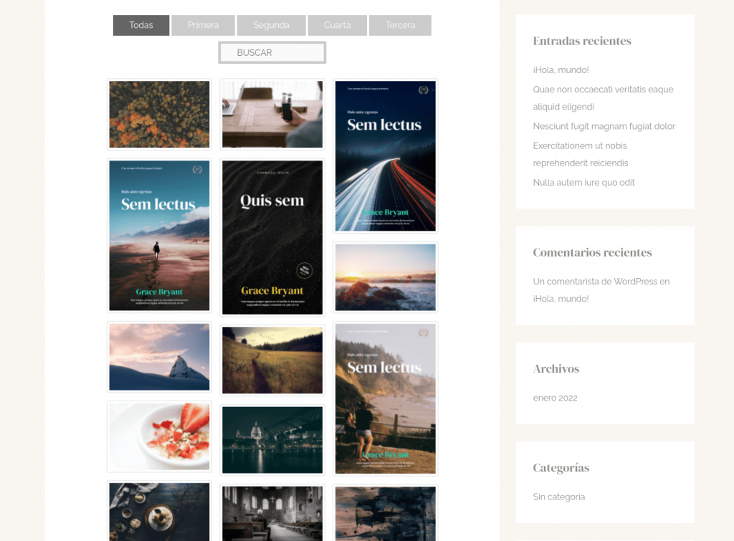734x541 pixels.
Task: Open the snowy mountain peak thumbnail
Action: [x=159, y=357]
